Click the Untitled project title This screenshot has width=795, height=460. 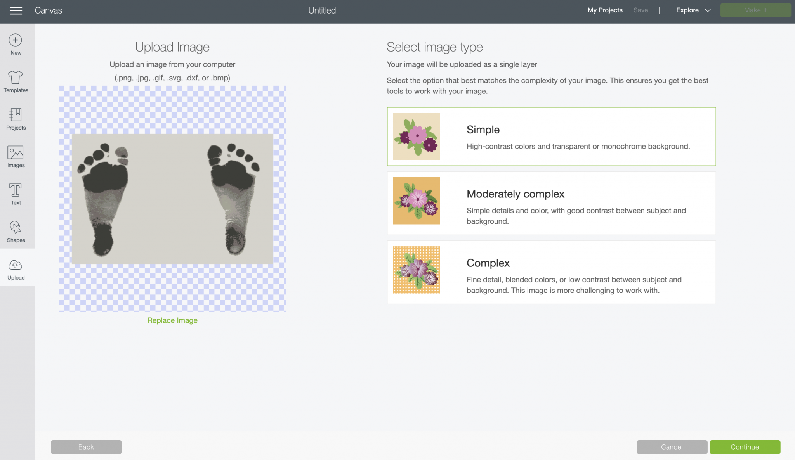[322, 10]
